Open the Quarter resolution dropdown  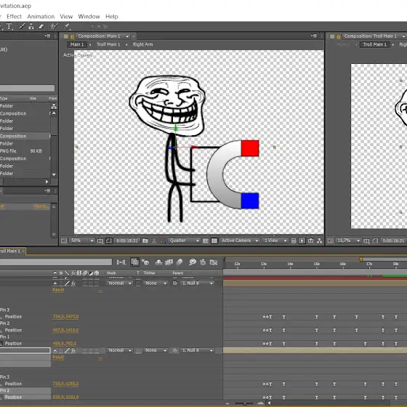[185, 241]
